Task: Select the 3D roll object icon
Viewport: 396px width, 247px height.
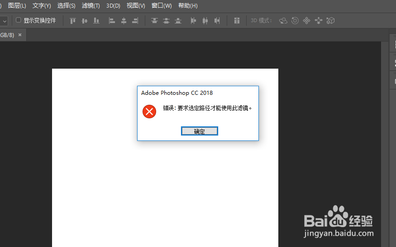Action: (x=295, y=21)
